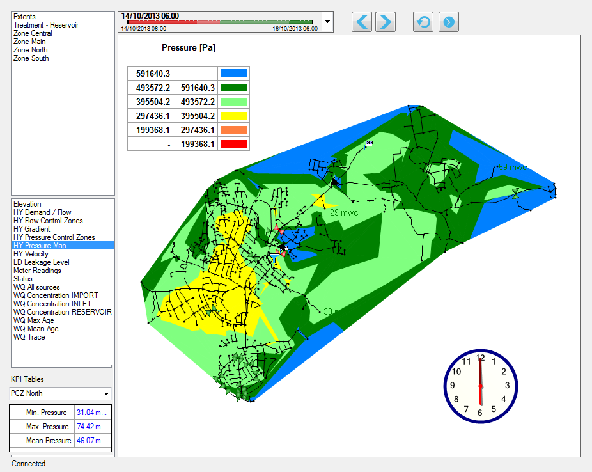Click the next time step arrow
Screen dimensions: 592x472
click(x=385, y=22)
